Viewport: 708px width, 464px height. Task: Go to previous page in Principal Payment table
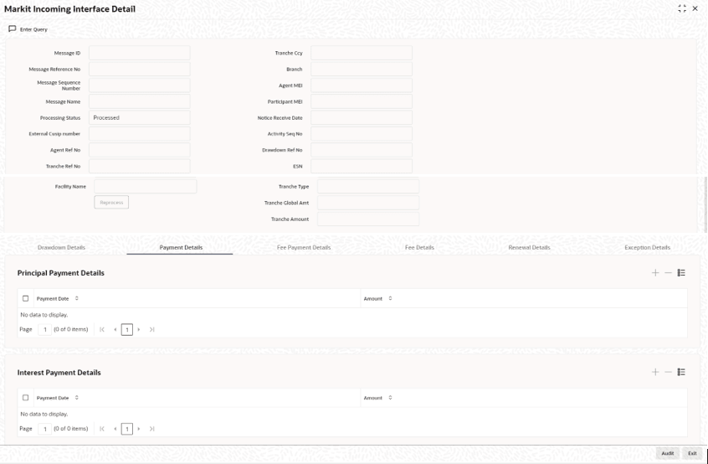click(x=115, y=329)
